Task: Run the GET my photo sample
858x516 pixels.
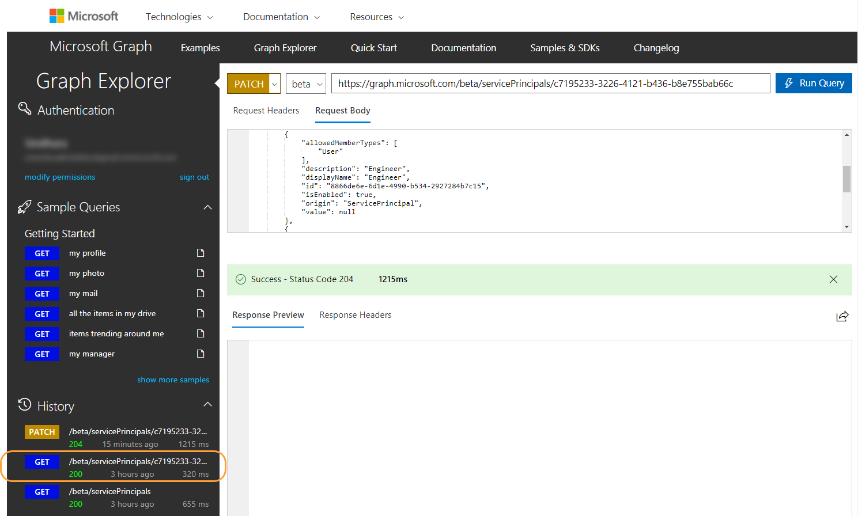Action: pos(42,274)
